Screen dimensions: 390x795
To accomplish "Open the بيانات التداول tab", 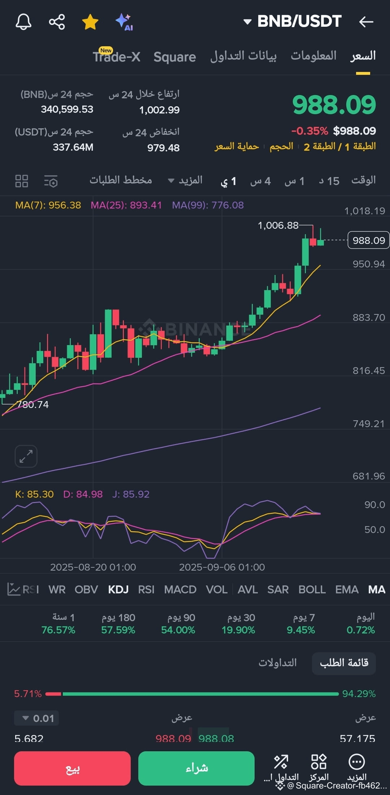I will (243, 56).
